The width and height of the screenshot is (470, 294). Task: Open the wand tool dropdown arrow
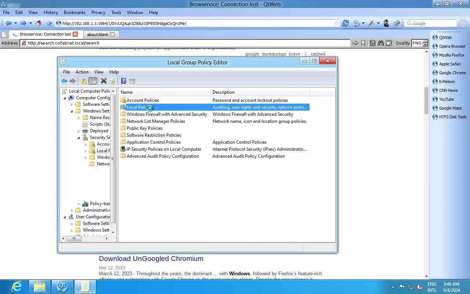(378, 23)
